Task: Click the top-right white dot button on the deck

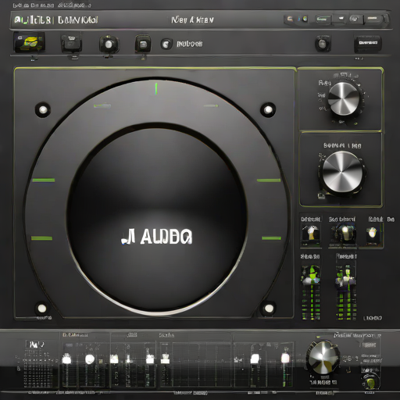Action: (x=268, y=110)
